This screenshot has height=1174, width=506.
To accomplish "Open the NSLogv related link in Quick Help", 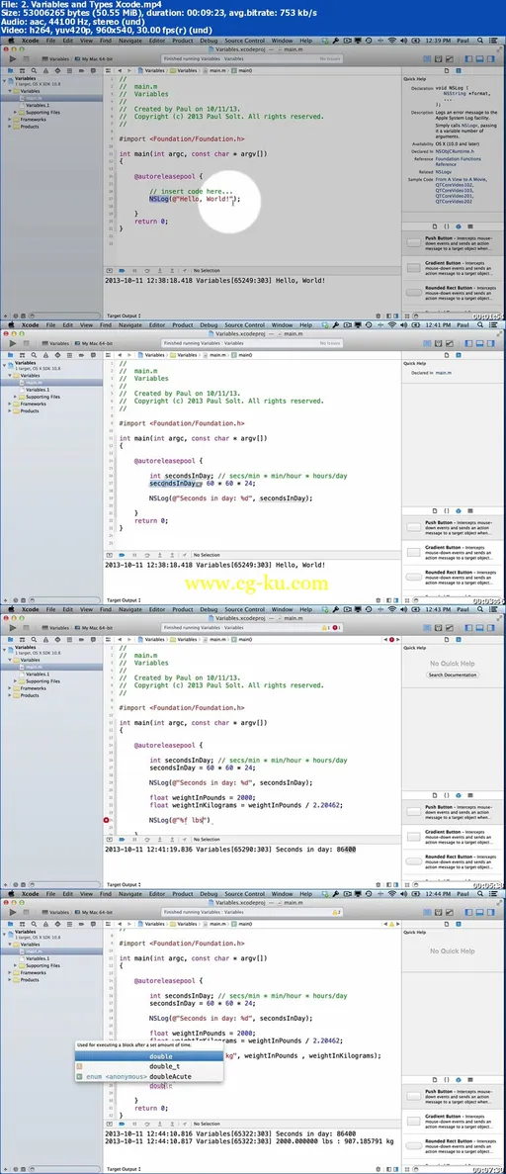I will [x=443, y=172].
